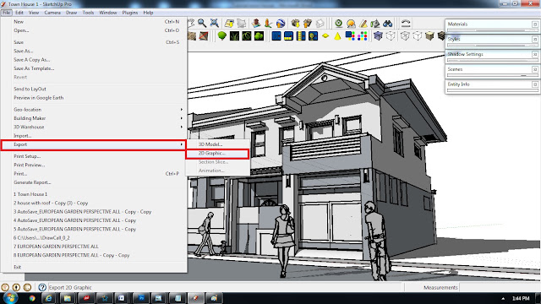This screenshot has width=541, height=304.
Task: Click the first round status bar icon
Action: coord(5,287)
